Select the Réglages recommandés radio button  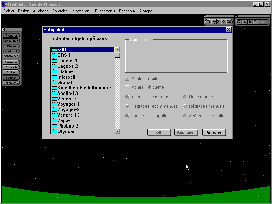tap(127, 106)
